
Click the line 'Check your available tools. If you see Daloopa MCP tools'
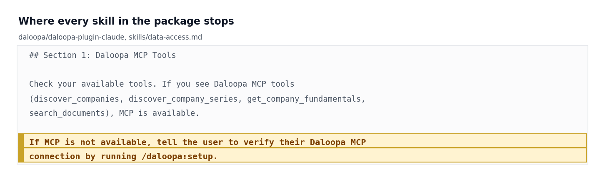point(162,84)
